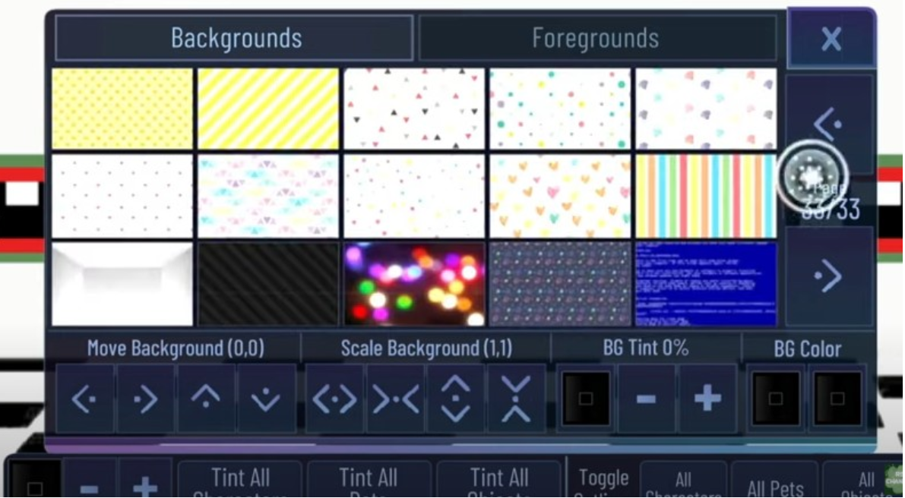Viewport: 905px width, 498px height.
Task: Expand background width horizontally
Action: tap(334, 399)
